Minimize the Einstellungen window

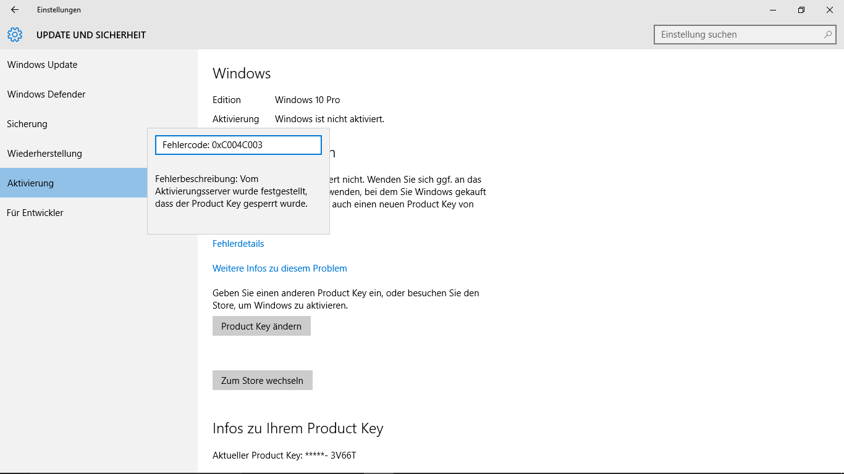(x=773, y=10)
